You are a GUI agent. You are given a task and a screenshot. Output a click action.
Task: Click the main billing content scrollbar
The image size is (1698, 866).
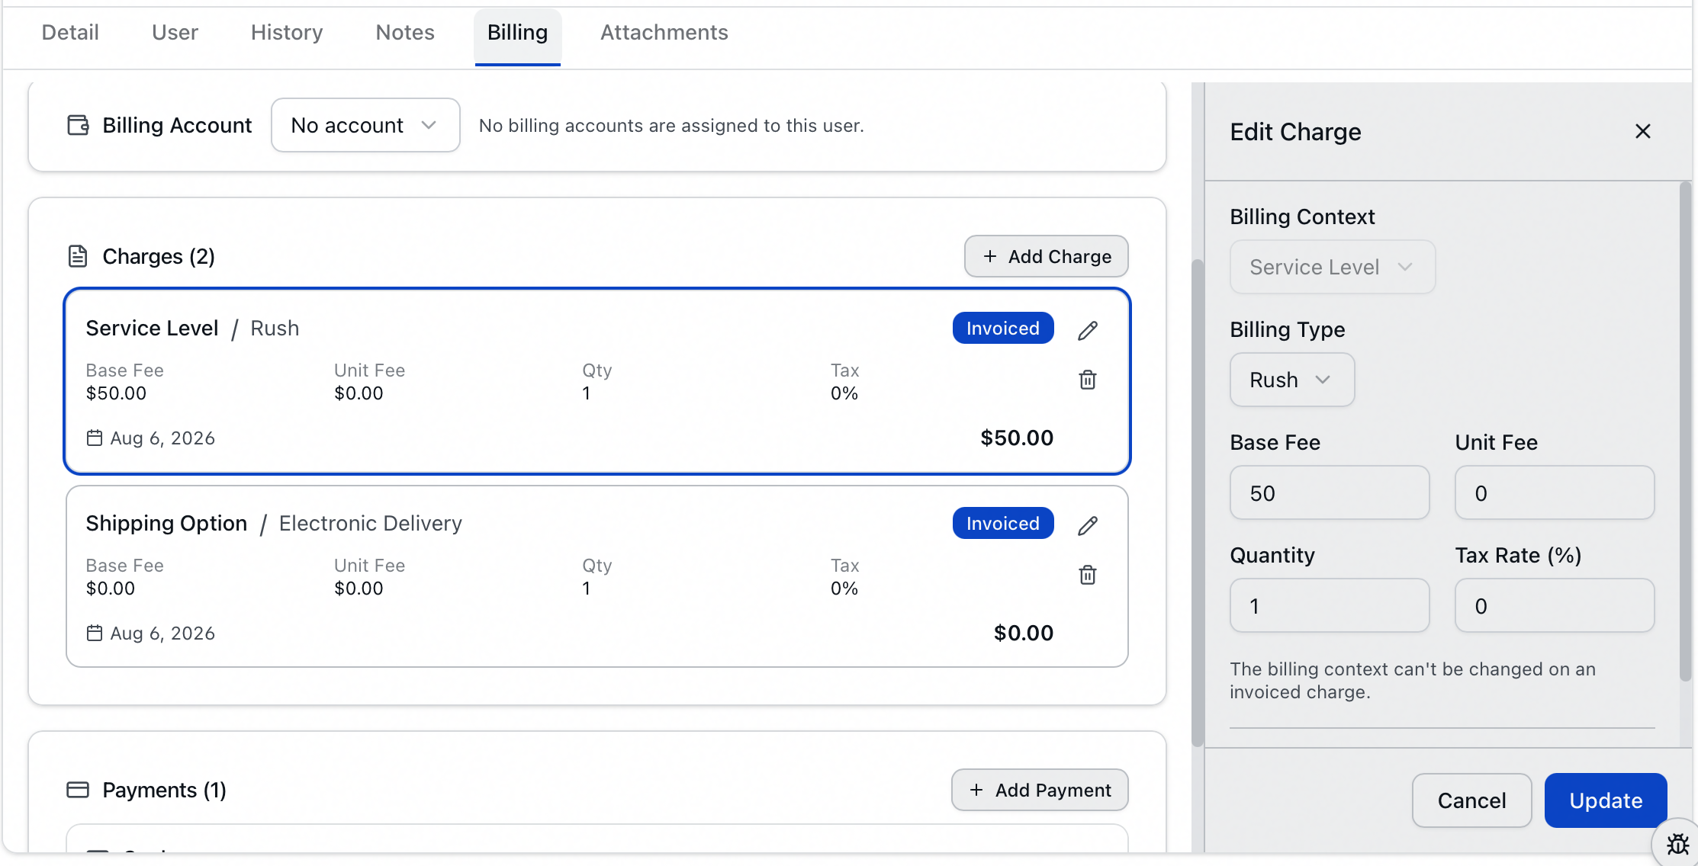(1198, 503)
